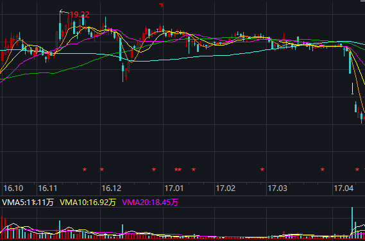Click the 16.11 date axis label
Screen dimensions: 365x241
pos(47,188)
